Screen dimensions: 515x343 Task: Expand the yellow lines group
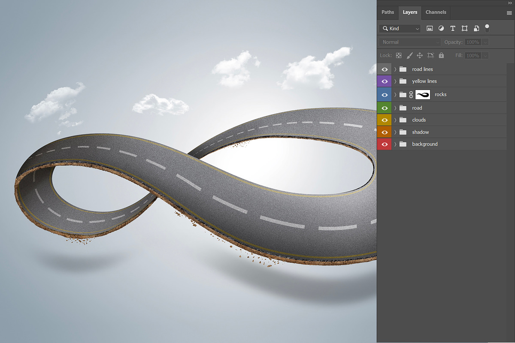click(395, 81)
